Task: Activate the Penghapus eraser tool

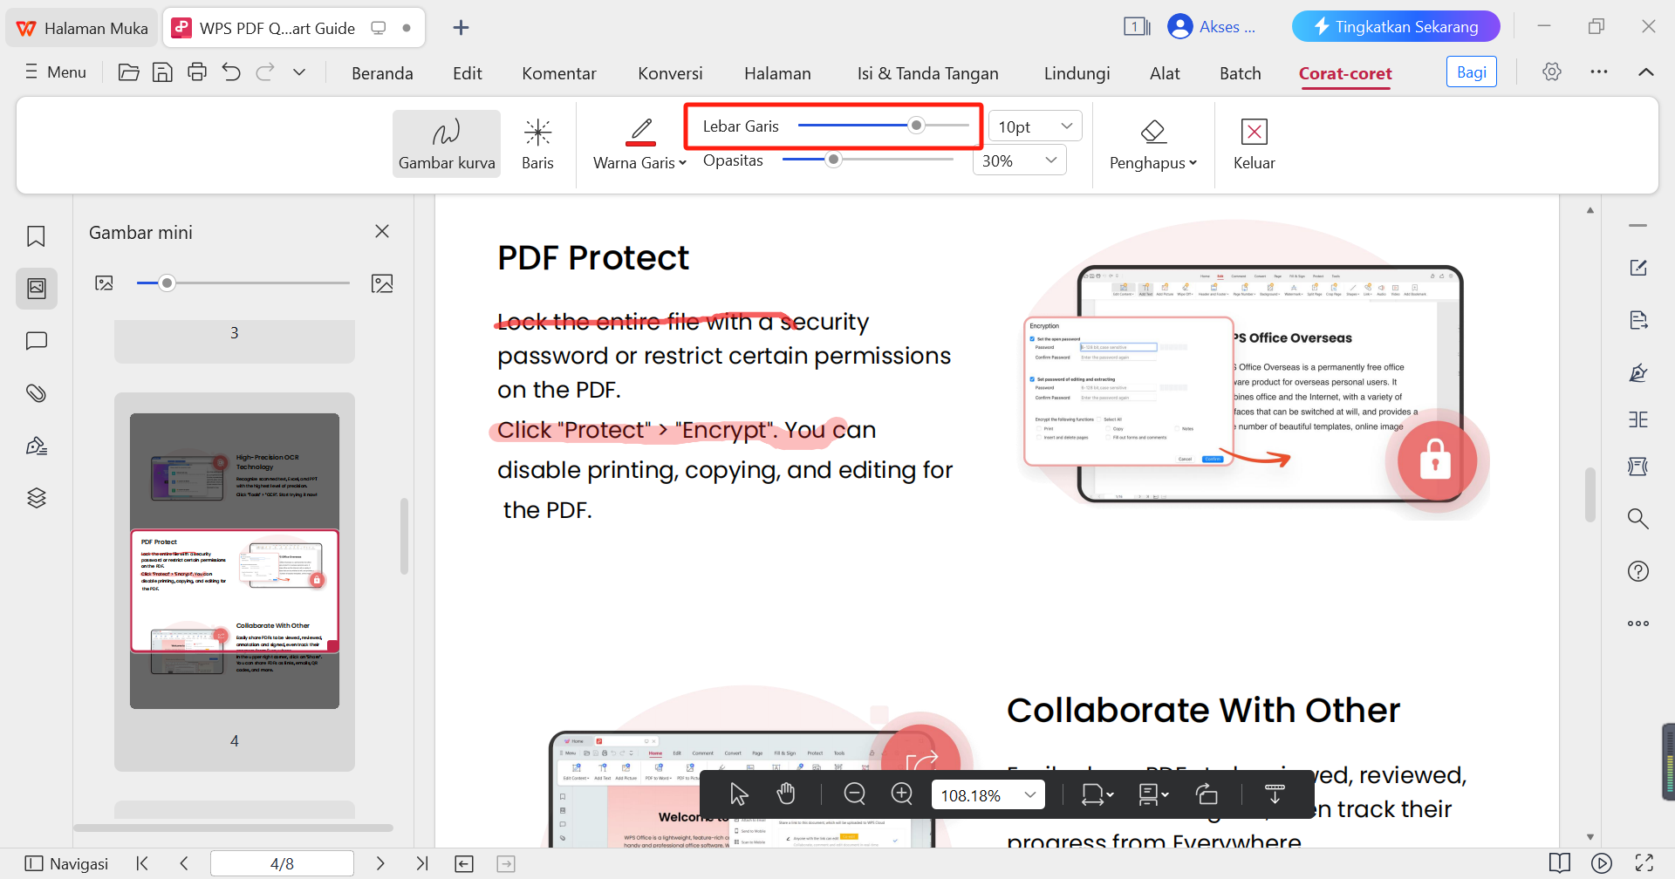Action: [1152, 142]
